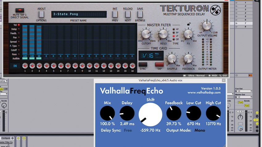262x147 pixels.
Task: Click the round tap button 12
Action: pos(104,66)
